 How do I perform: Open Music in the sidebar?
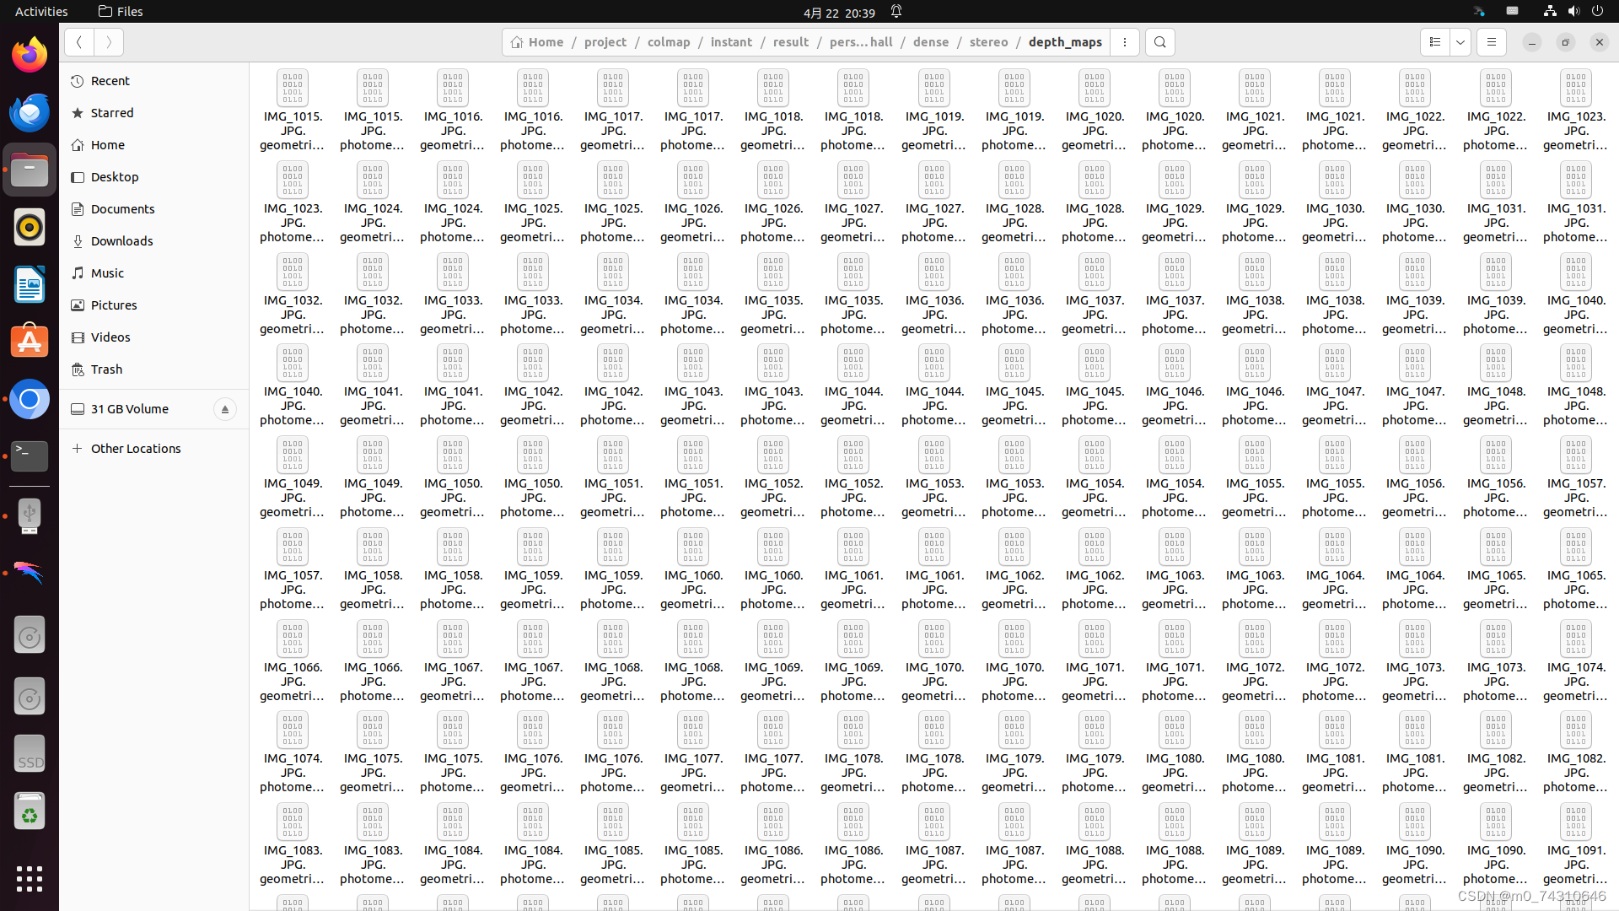(154, 273)
